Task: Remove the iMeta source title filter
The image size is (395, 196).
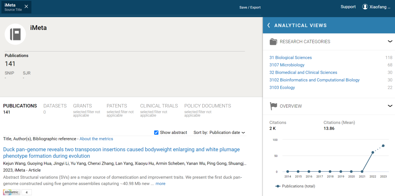Action: (x=26, y=7)
